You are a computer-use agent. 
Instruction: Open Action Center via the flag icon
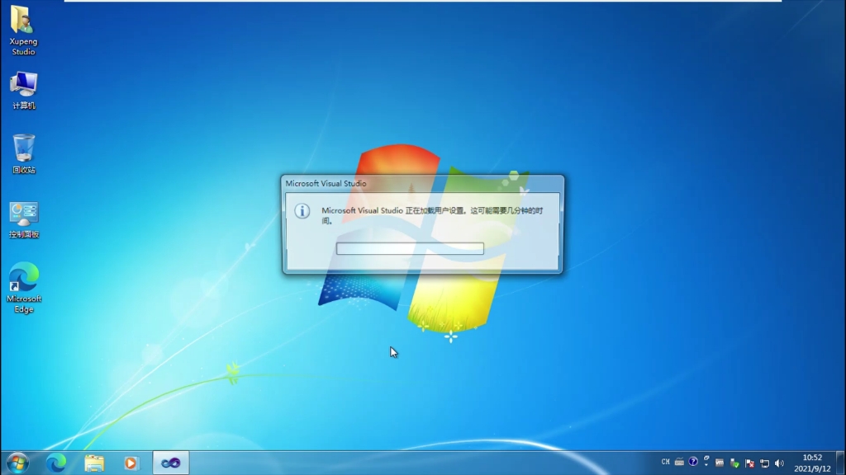[x=750, y=463]
